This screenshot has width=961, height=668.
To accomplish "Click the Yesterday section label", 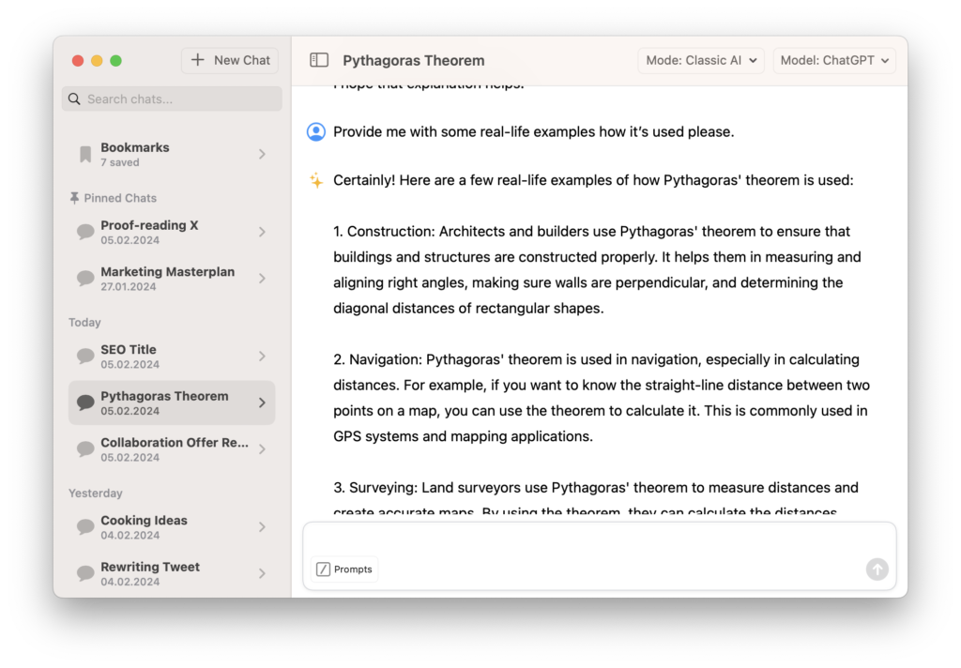I will coord(96,493).
